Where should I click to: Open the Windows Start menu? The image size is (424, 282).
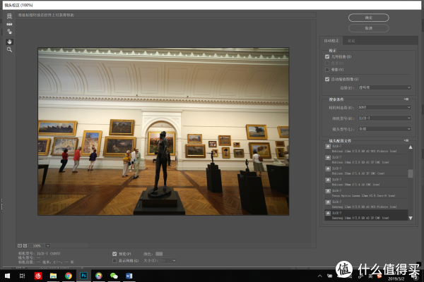[x=7, y=276]
